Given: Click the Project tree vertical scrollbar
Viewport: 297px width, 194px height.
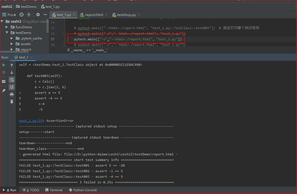Looking at the screenshot, I should [x=48, y=25].
